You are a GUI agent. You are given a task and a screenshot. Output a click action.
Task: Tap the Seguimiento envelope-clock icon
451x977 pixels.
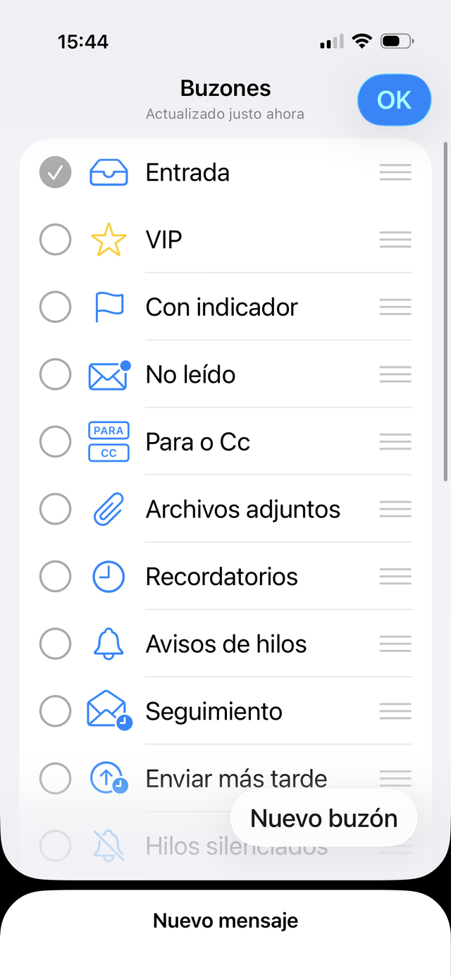point(109,711)
